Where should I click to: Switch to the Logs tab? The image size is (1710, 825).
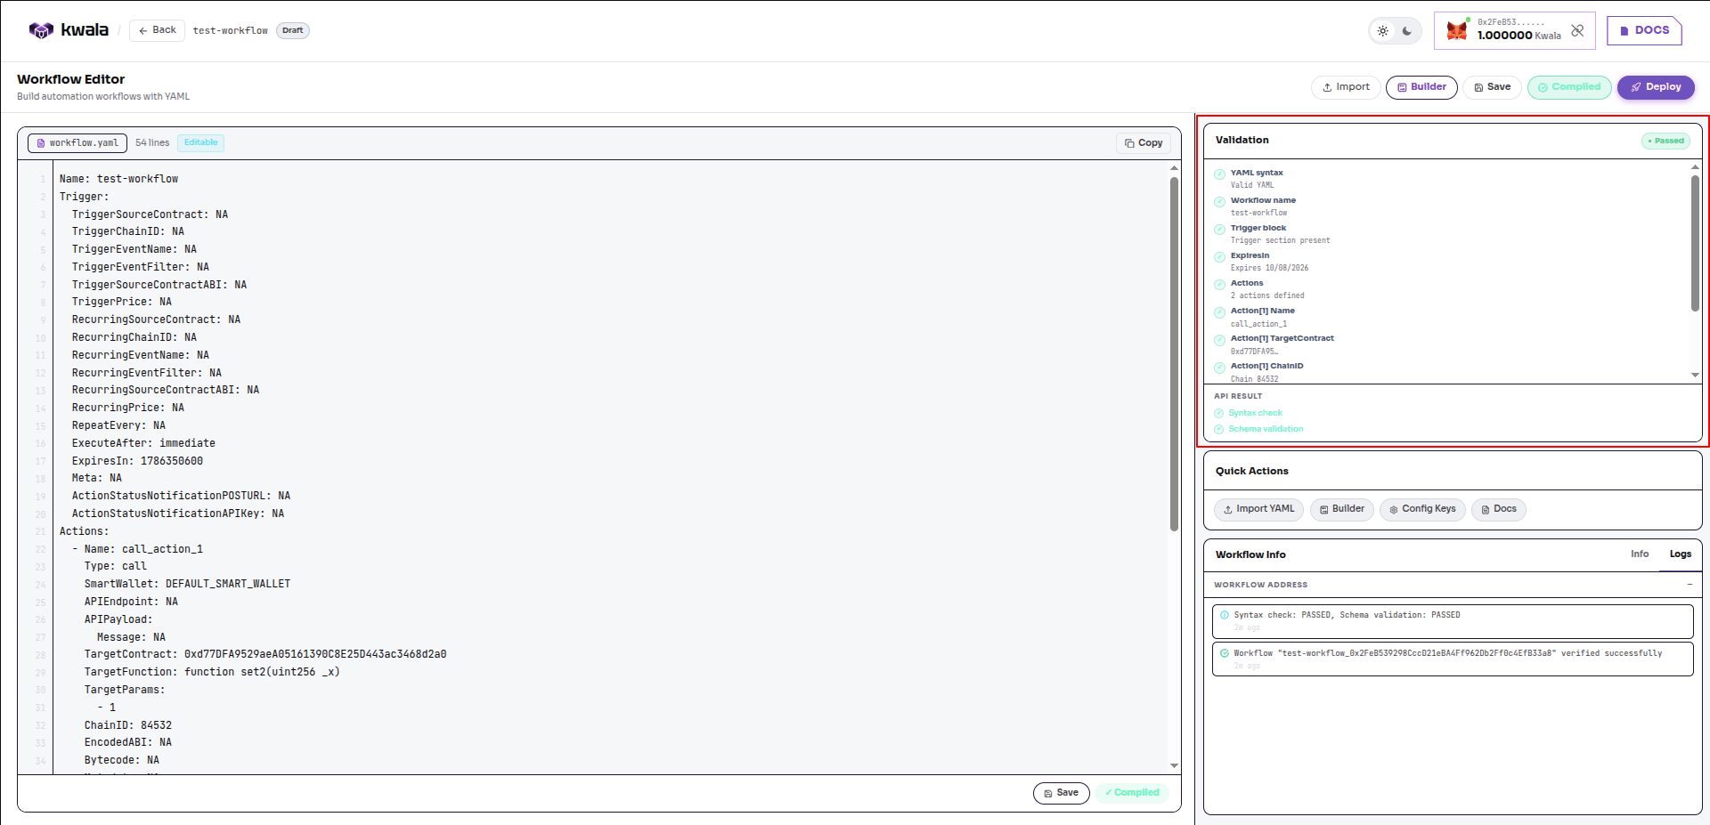point(1681,554)
